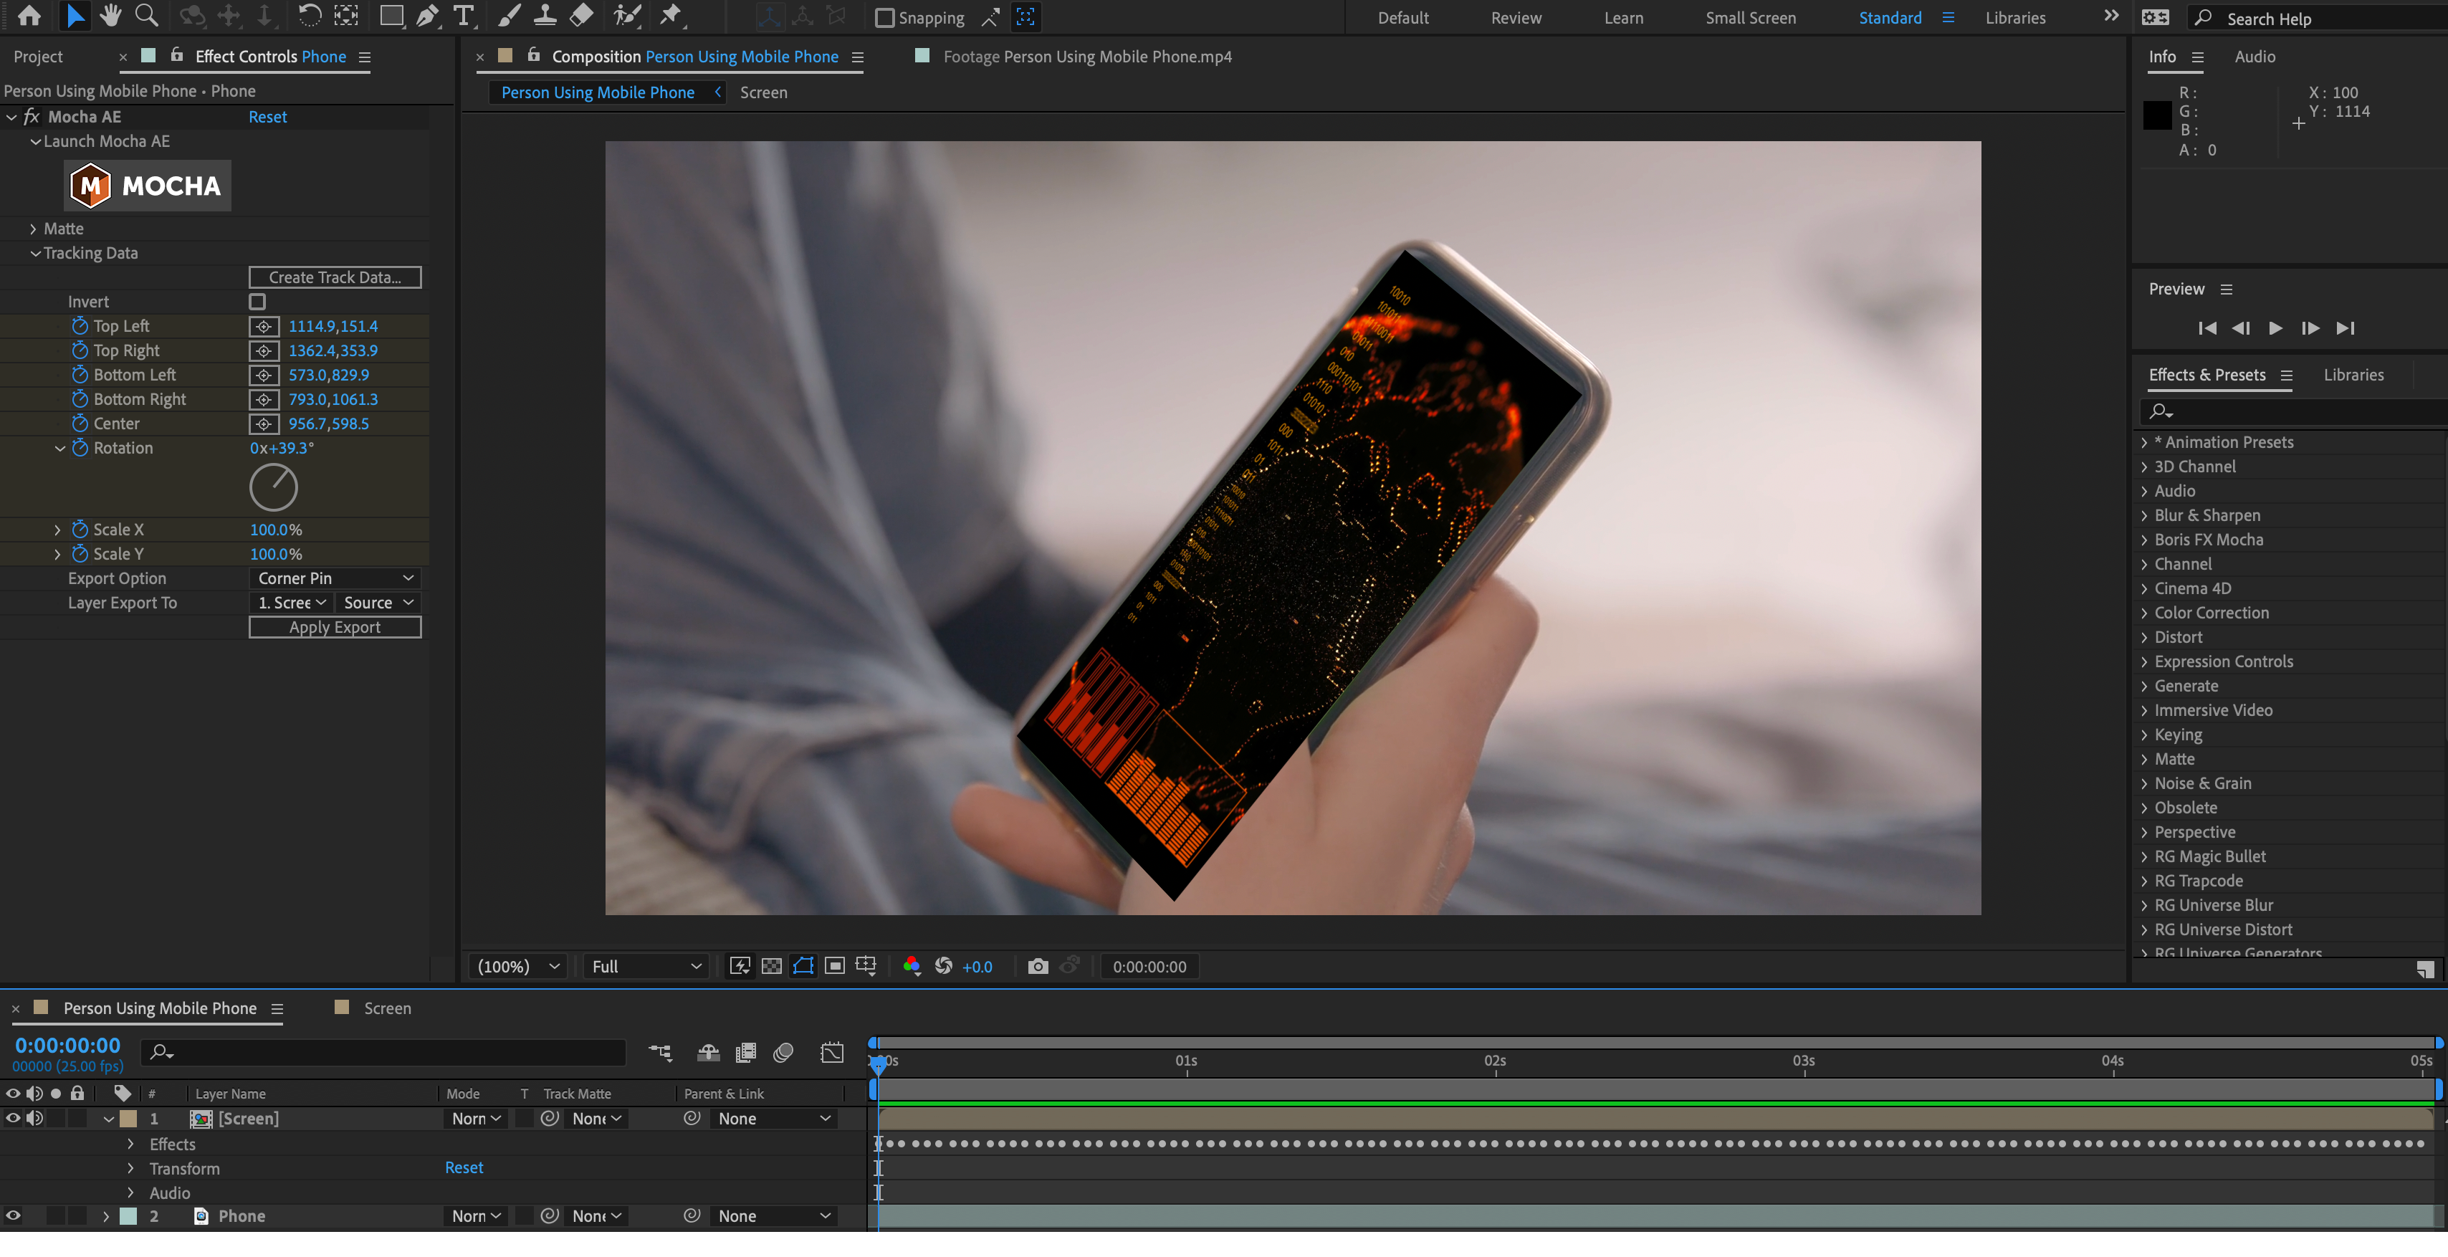Switch to the Audio tab in the Info panel
This screenshot has width=2448, height=1257.
[2255, 56]
